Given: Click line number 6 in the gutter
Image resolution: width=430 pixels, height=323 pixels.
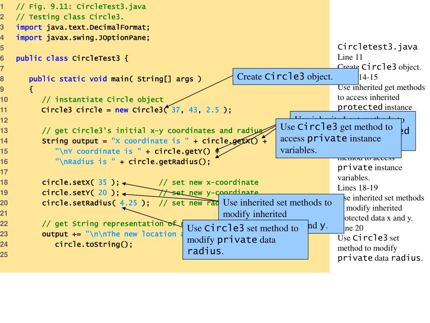Looking at the screenshot, I should coord(2,58).
